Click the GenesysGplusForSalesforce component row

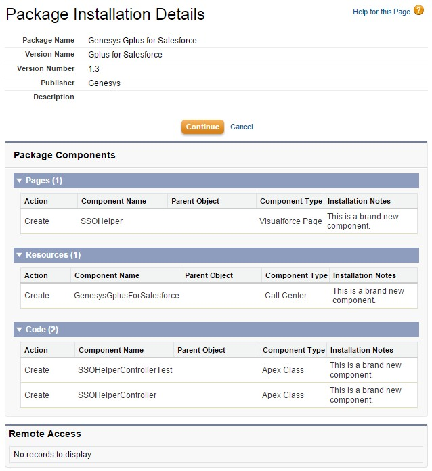pyautogui.click(x=127, y=296)
